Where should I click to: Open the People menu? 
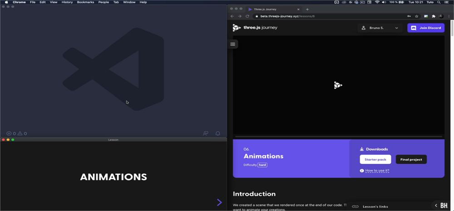click(104, 2)
